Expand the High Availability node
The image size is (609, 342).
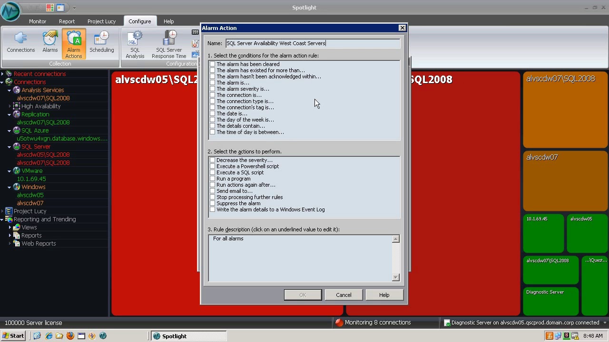pyautogui.click(x=9, y=106)
